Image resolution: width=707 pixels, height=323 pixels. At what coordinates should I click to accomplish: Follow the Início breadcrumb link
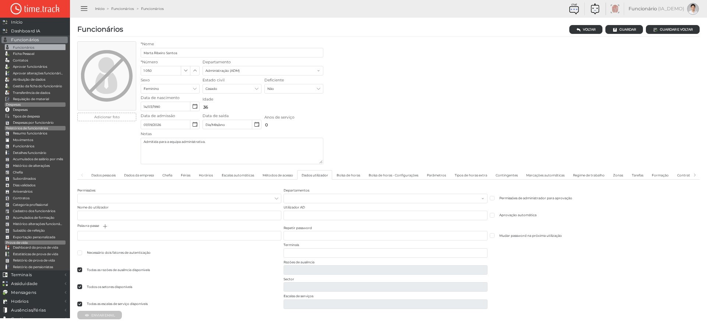pos(100,9)
